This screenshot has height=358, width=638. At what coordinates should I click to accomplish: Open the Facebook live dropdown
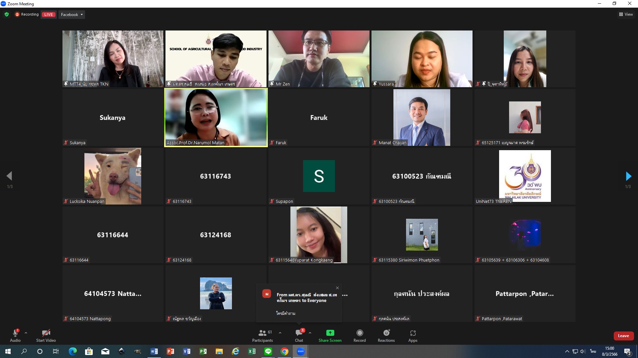point(72,15)
